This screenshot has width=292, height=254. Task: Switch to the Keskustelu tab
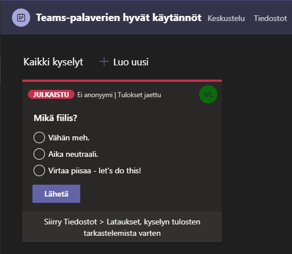click(226, 18)
